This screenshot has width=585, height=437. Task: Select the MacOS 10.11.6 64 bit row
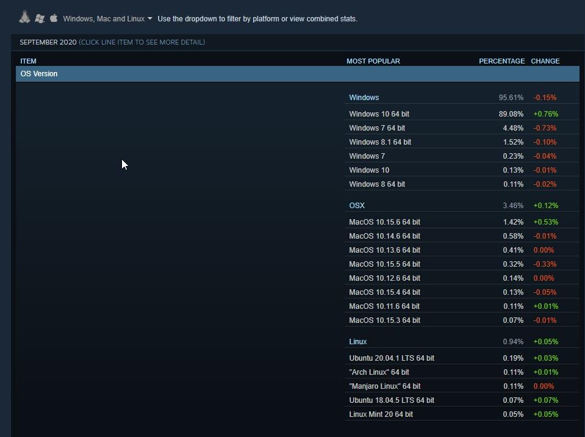[462, 306]
